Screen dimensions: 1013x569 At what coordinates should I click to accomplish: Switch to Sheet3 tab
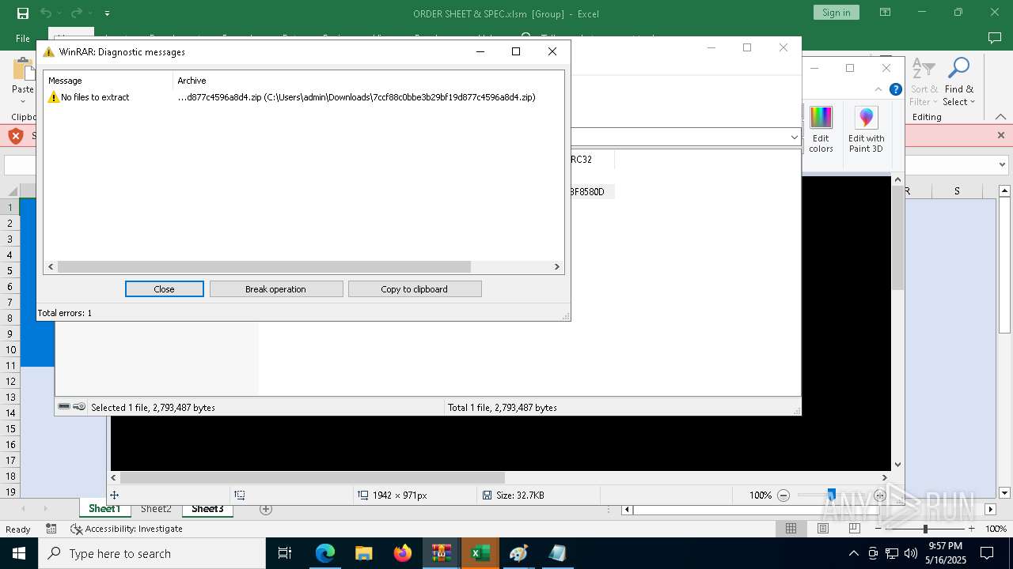(x=207, y=509)
